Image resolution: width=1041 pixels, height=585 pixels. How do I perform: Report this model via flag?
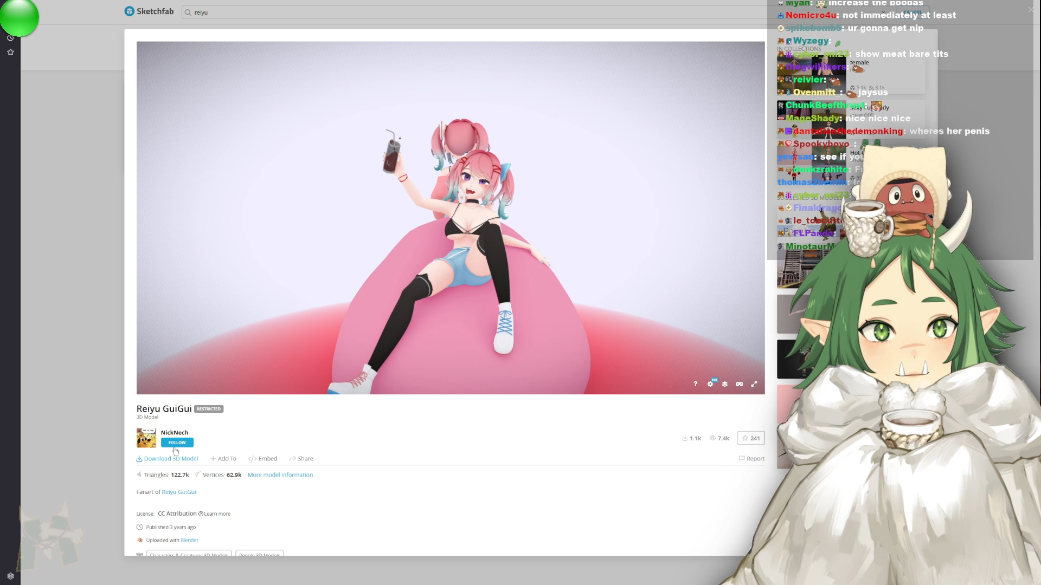pyautogui.click(x=751, y=459)
